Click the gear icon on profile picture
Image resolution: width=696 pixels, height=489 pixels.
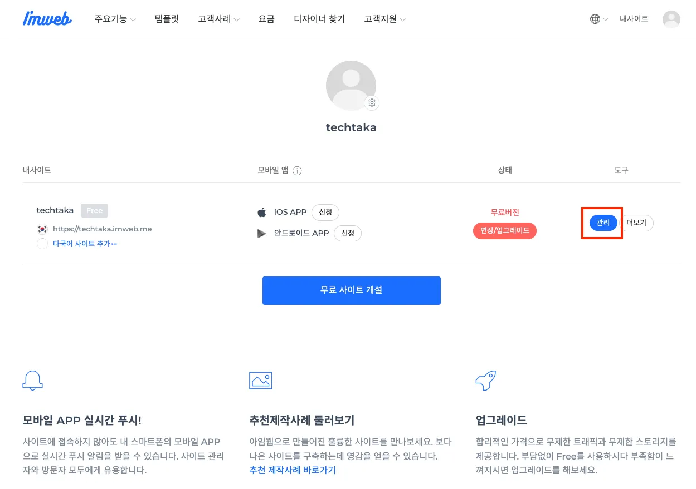372,103
